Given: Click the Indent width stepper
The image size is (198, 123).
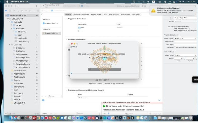Looking at the screenshot, I should point(196,58).
